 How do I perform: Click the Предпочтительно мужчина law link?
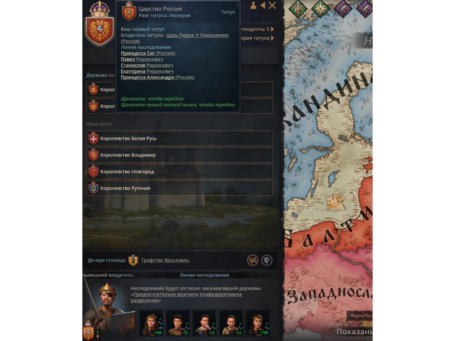coord(166,294)
